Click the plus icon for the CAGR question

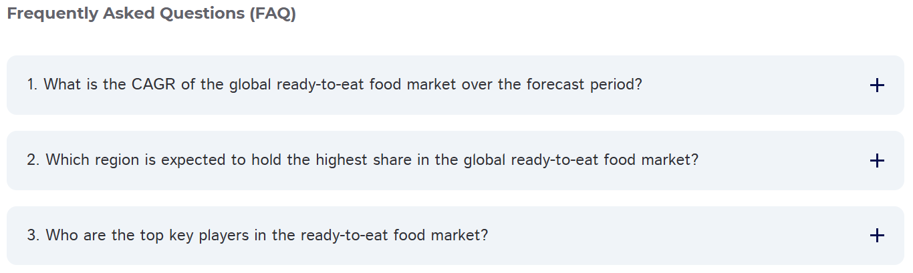click(877, 85)
